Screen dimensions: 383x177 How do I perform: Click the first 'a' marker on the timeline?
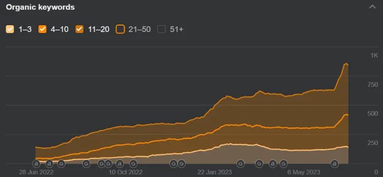pos(36,163)
